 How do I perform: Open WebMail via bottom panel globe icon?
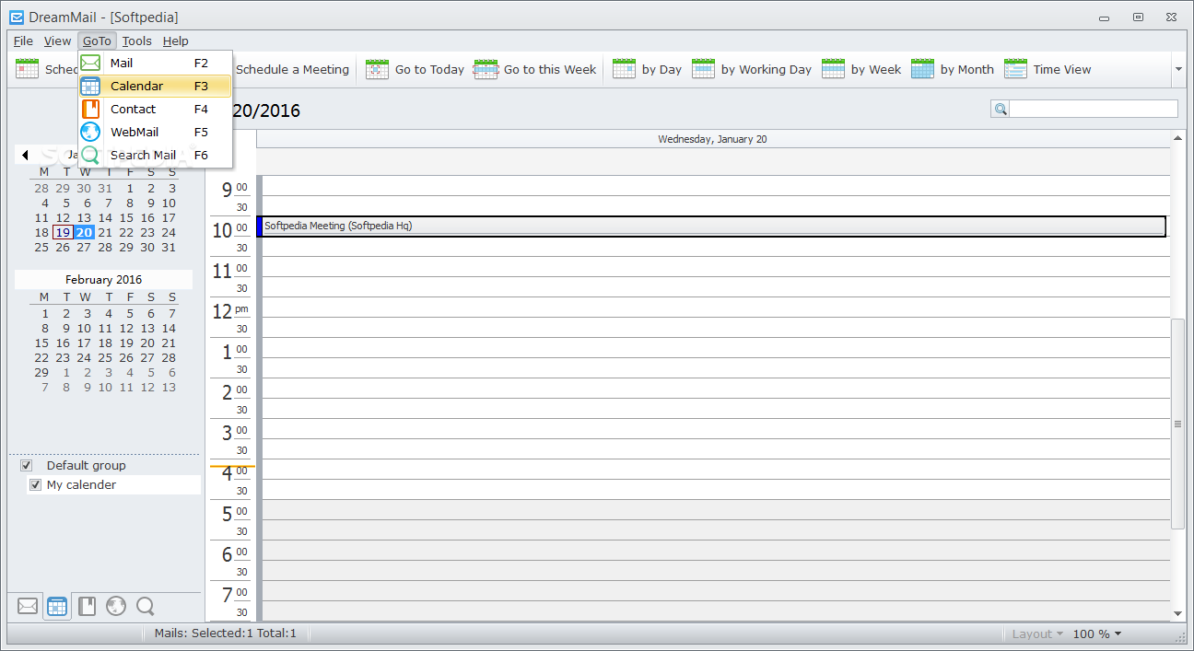click(x=116, y=606)
